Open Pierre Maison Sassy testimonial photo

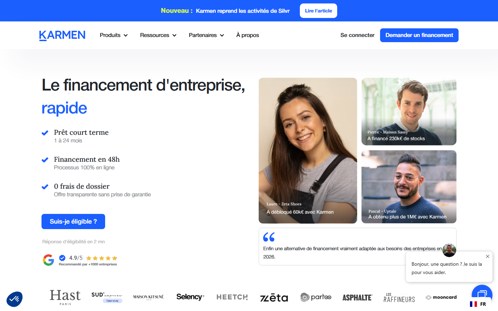click(x=409, y=112)
